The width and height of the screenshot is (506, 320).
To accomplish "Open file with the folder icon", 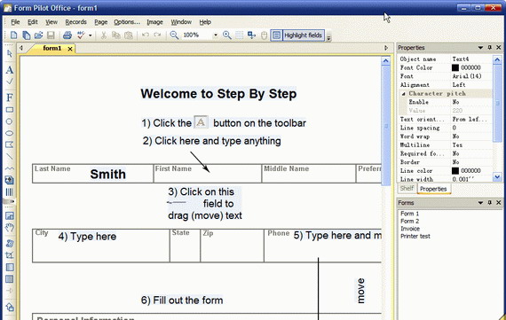I will point(38,35).
